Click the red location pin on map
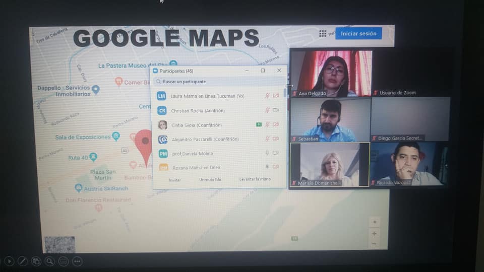This screenshot has width=484, height=272. coord(144,142)
